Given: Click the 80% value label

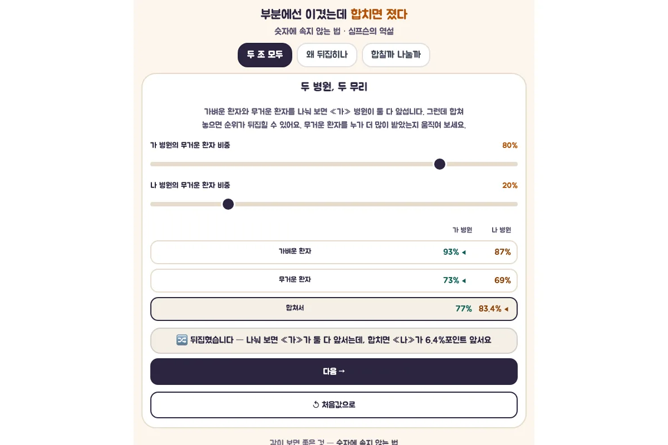Looking at the screenshot, I should [510, 145].
